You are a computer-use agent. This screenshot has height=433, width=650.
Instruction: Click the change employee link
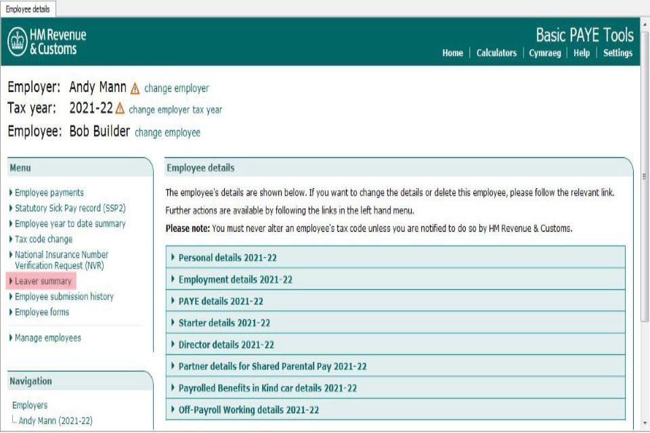[167, 133]
